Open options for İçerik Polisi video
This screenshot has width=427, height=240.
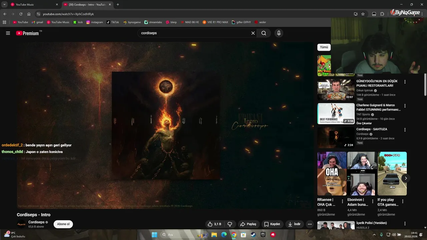click(x=405, y=224)
